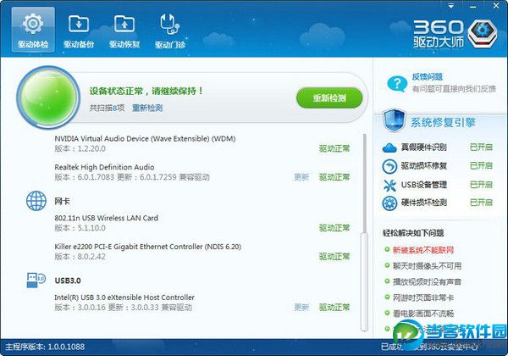Click the 系统修复引擎 heading
This screenshot has height=356, width=508.
(443, 123)
